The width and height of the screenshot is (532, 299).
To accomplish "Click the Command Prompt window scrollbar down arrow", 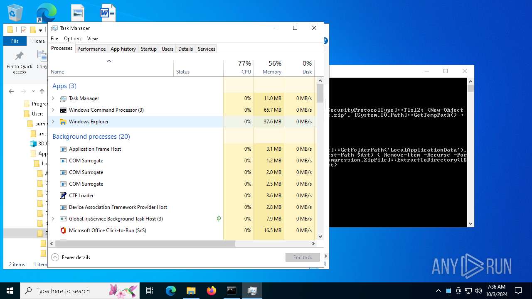I will pyautogui.click(x=470, y=224).
